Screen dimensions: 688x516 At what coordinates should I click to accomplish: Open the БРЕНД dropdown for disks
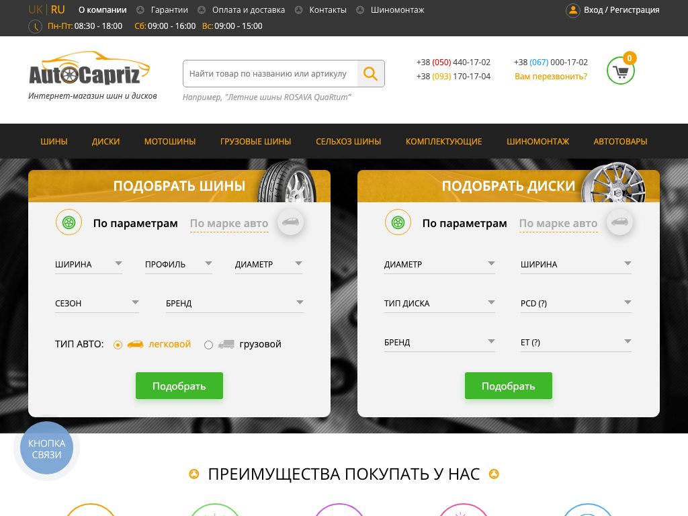coord(439,343)
